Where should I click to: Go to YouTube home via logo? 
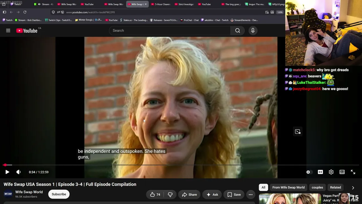[27, 31]
